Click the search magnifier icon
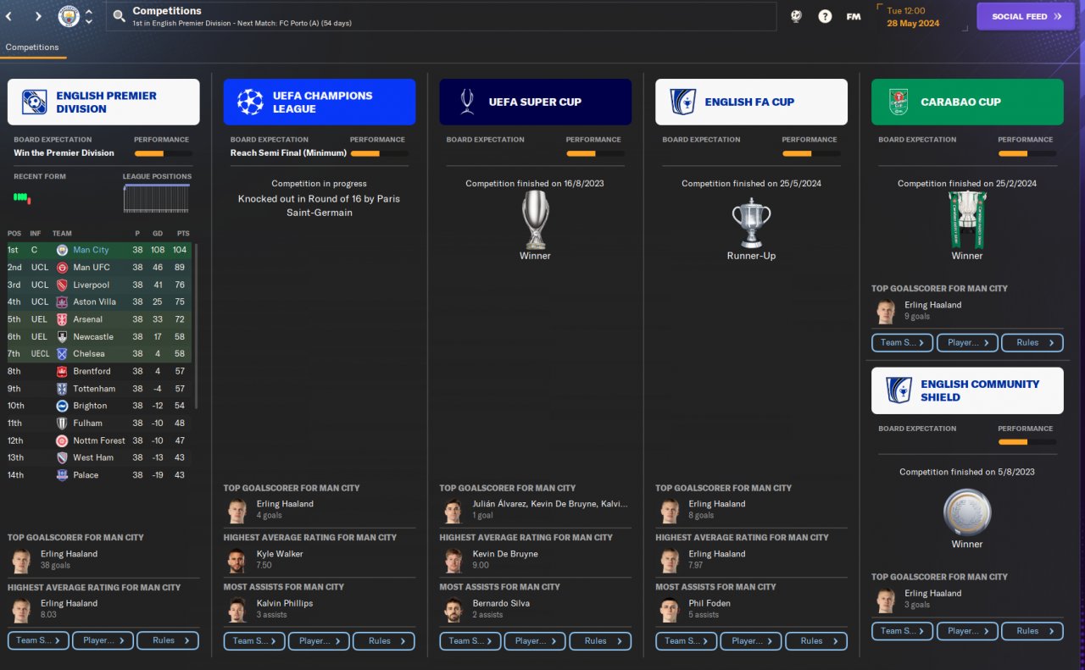 tap(119, 16)
